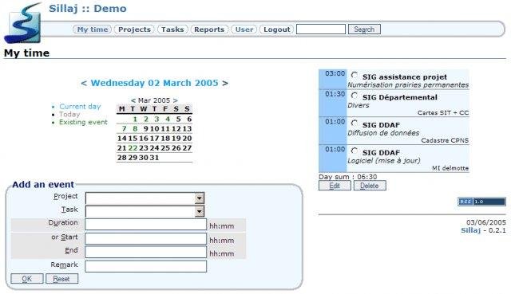The height and width of the screenshot is (294, 511).
Task: Click the Logout menu item
Action: tap(277, 29)
